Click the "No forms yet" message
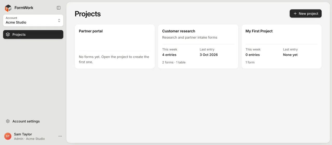 (x=114, y=59)
